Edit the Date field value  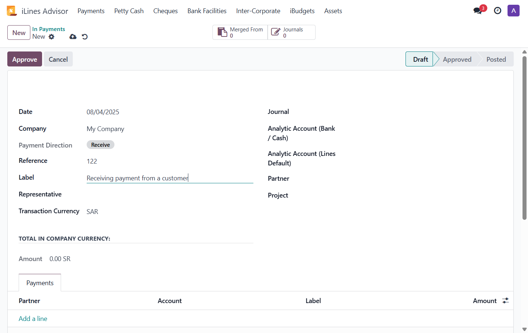pos(170,112)
